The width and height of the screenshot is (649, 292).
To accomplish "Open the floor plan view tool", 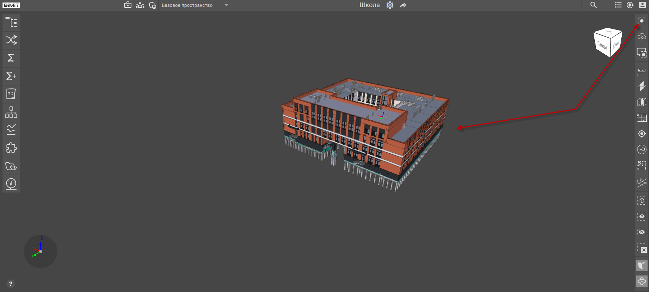I will coord(641,118).
